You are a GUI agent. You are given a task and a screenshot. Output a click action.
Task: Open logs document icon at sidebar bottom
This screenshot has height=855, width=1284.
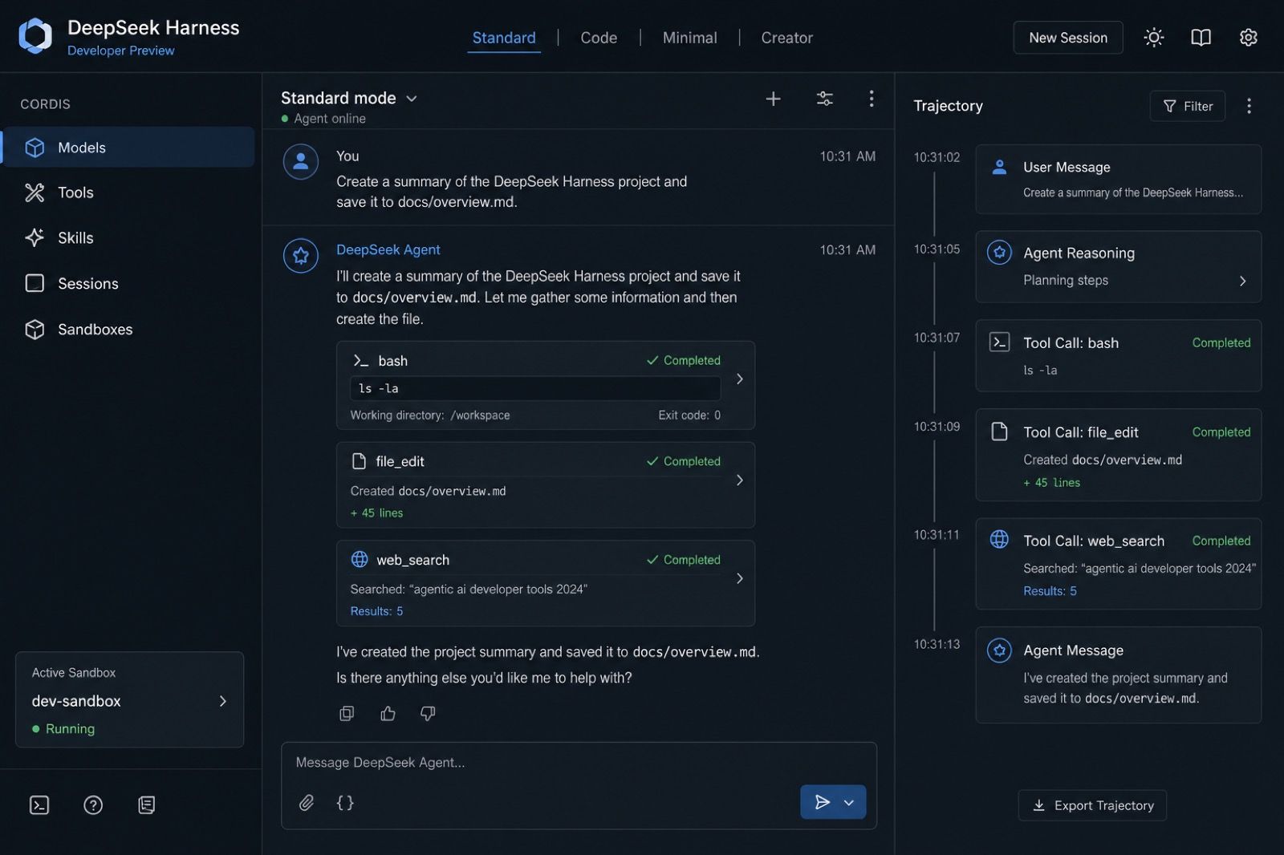146,804
